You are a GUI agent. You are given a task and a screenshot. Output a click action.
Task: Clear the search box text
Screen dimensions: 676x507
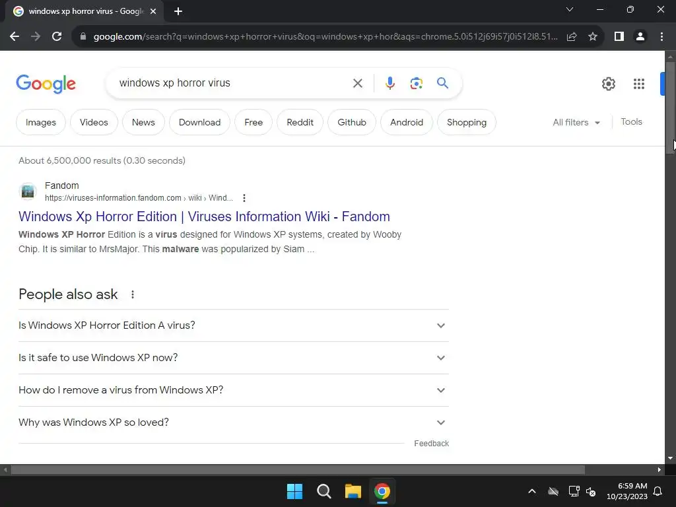tap(357, 83)
